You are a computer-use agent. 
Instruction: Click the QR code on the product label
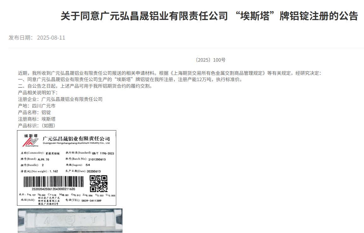pyautogui.click(x=99, y=183)
